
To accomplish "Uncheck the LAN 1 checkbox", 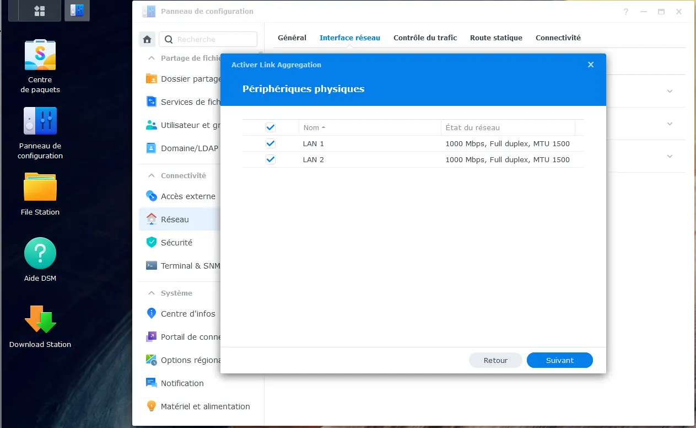I will tap(271, 143).
